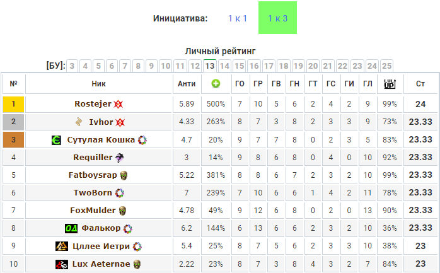This screenshot has width=440, height=273.
Task: Open TwoBorn player profile link
Action: coord(93,193)
